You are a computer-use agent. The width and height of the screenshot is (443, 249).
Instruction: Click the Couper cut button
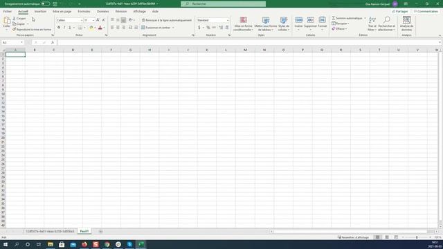[19, 19]
